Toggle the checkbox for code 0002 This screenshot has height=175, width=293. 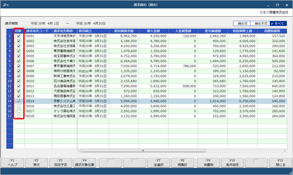pos(19,41)
